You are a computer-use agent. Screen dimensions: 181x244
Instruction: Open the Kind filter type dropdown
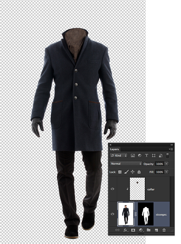tap(119, 155)
